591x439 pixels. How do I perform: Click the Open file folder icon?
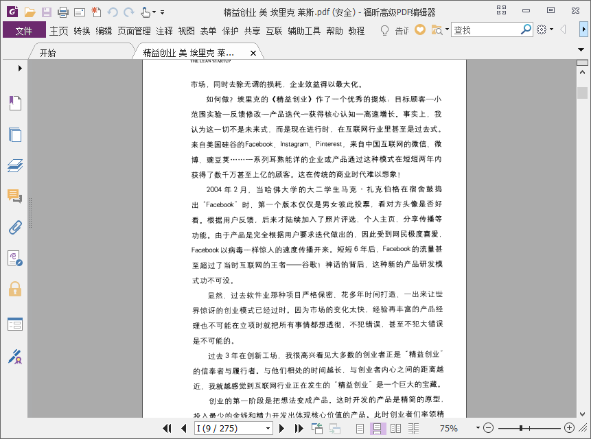click(x=30, y=12)
